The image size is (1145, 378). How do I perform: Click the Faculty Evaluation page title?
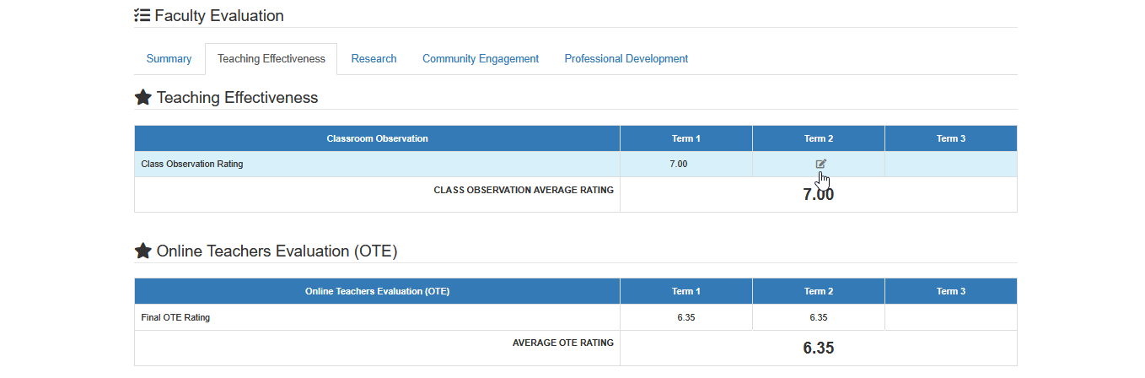point(219,15)
